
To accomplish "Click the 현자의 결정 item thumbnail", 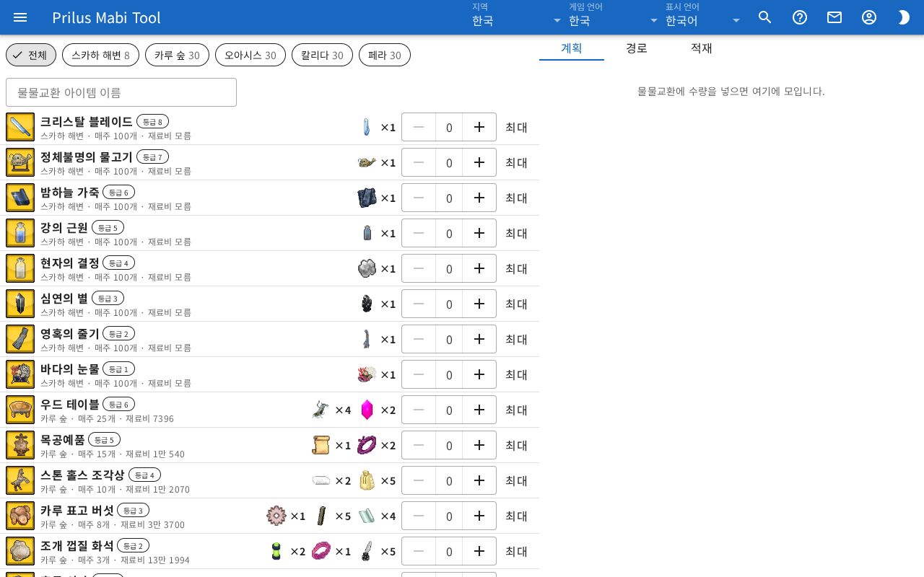I will (x=20, y=268).
